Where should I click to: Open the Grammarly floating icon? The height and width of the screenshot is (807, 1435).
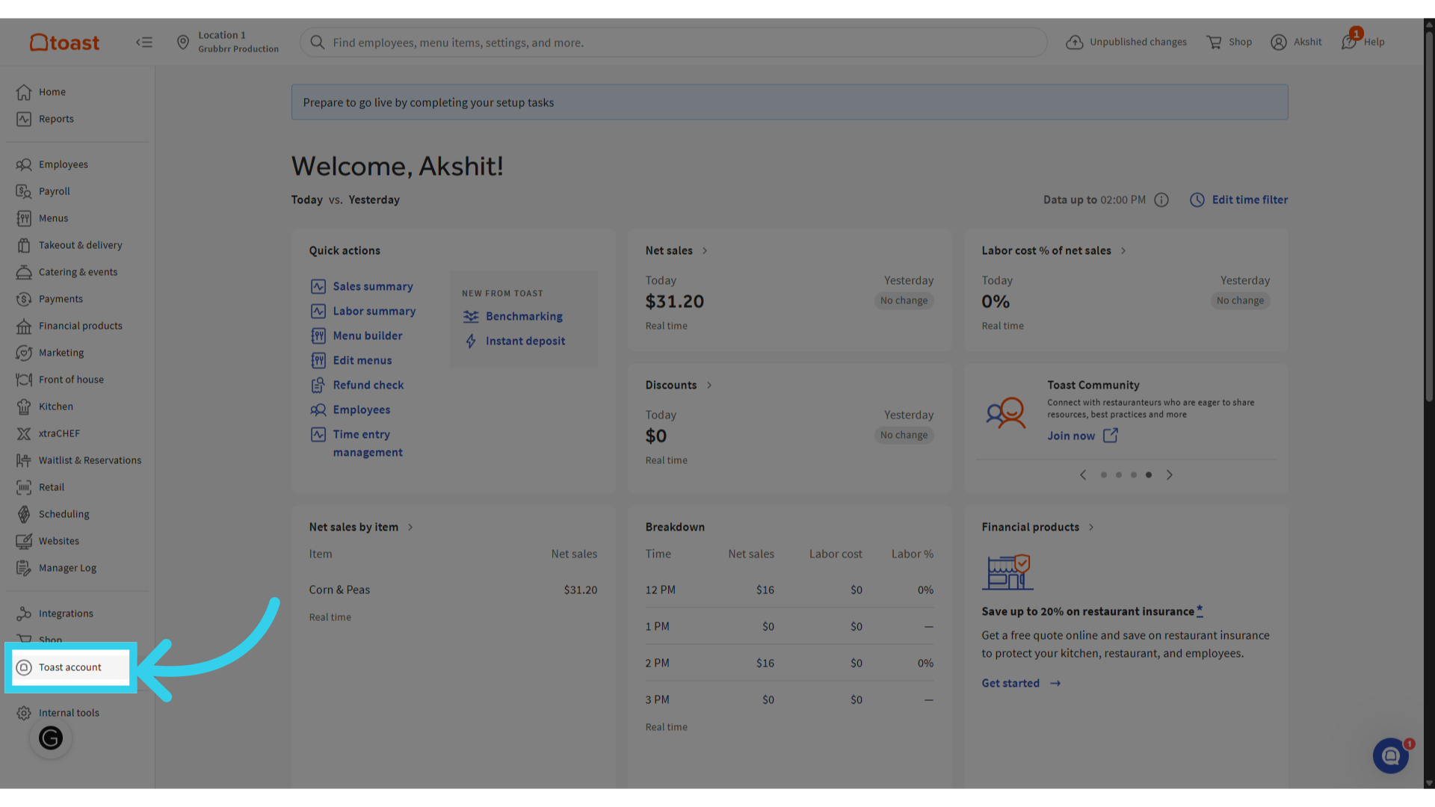pyautogui.click(x=51, y=738)
